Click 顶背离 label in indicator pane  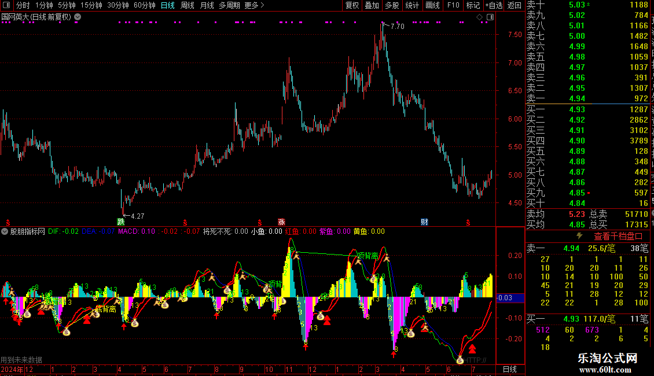tap(368, 256)
